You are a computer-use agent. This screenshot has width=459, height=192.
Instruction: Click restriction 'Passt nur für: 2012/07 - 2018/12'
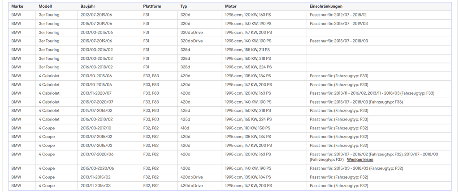coord(338,15)
